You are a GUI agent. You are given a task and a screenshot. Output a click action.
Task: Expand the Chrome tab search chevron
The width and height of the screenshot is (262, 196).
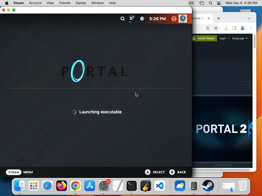pyautogui.click(x=249, y=18)
